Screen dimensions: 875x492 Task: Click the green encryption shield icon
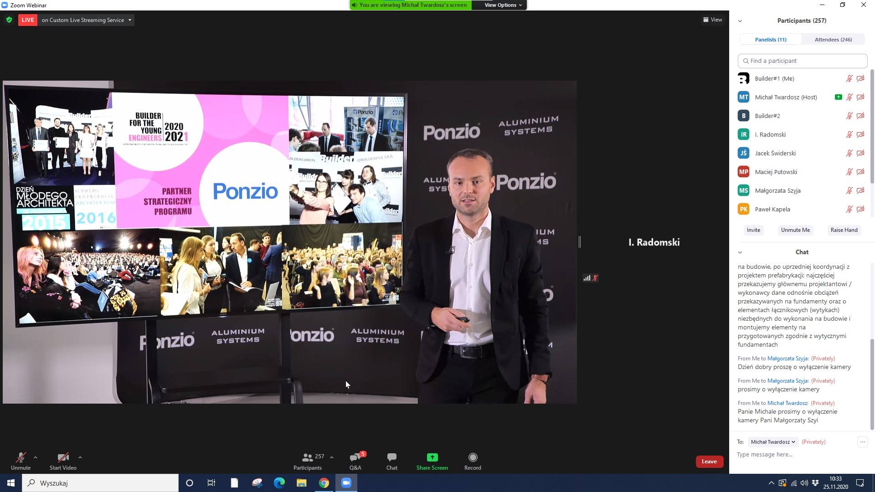click(9, 20)
